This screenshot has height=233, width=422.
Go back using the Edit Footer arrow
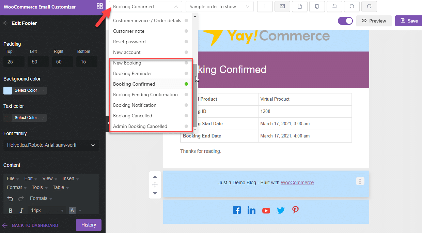pyautogui.click(x=5, y=23)
